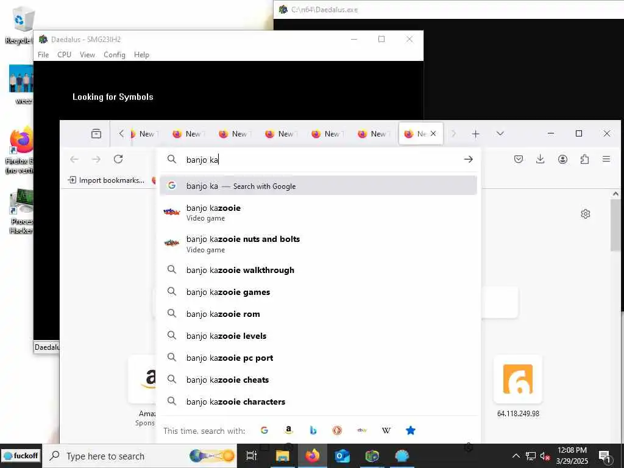The height and width of the screenshot is (468, 624).
Task: Open Task View on the taskbar
Action: pyautogui.click(x=252, y=456)
